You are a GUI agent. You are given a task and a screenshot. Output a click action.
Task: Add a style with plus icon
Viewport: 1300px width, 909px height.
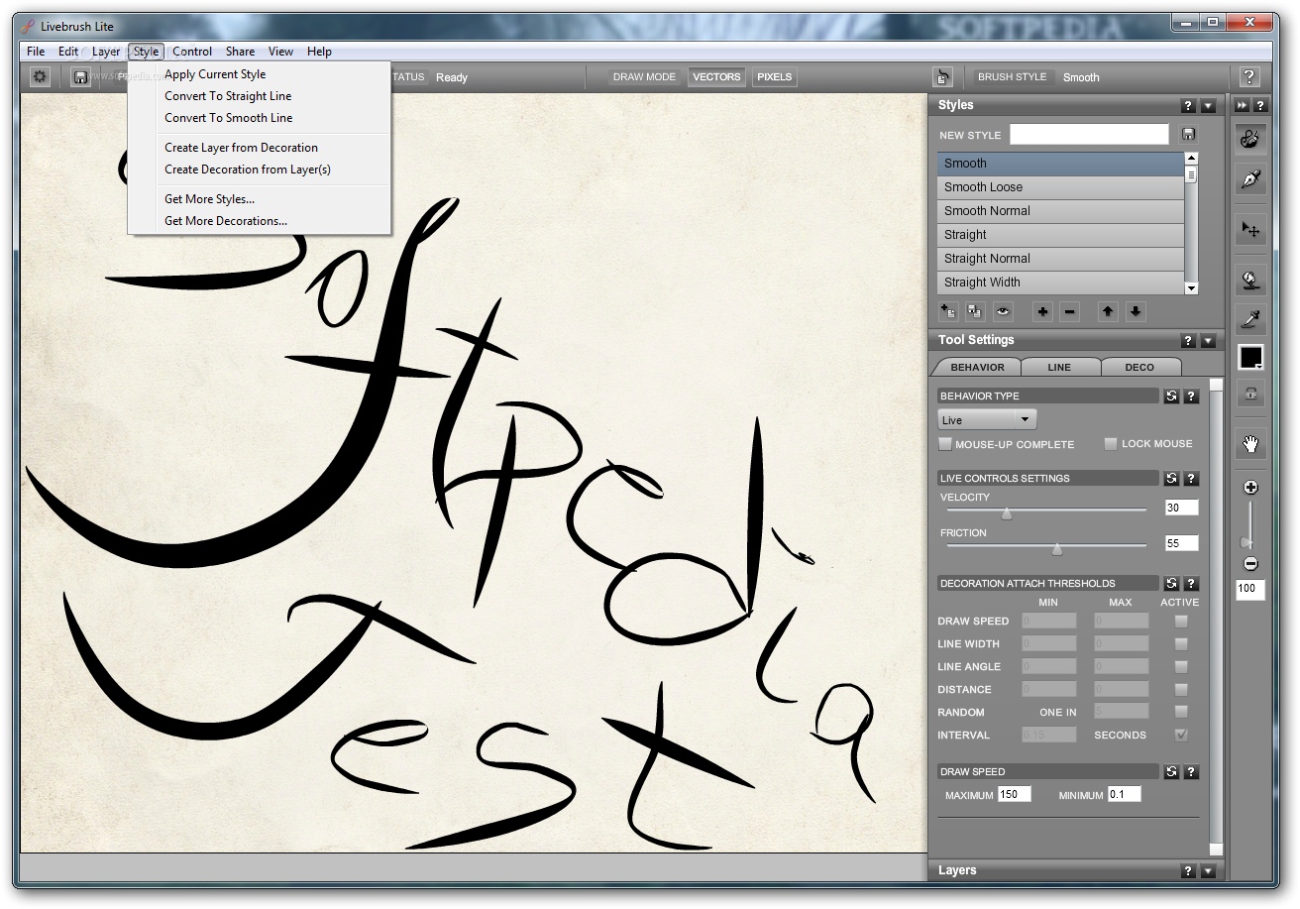[x=1042, y=312]
